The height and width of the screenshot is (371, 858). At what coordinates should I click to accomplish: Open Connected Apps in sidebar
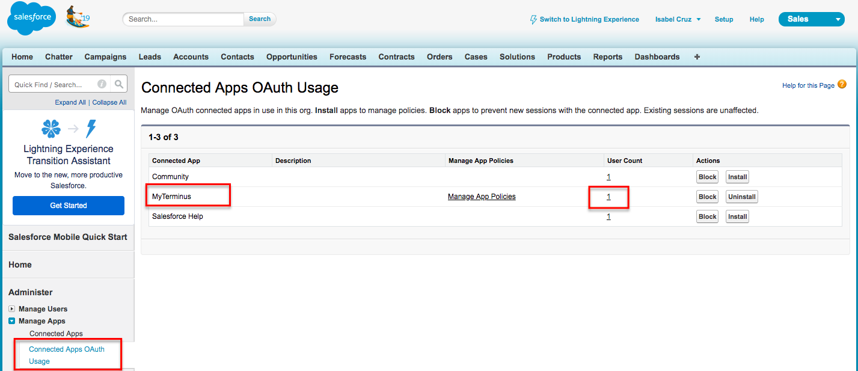[x=56, y=334]
